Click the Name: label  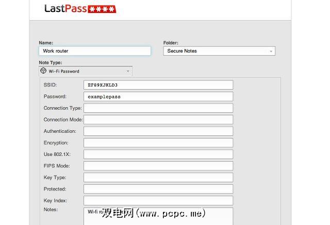click(46, 43)
